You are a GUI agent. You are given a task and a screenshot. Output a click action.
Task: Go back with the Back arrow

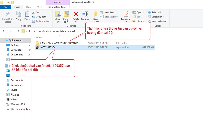tap(4, 31)
